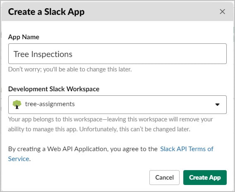235x192 pixels.
Task: Open the Development Slack Workspace dropdown
Action: (117, 104)
